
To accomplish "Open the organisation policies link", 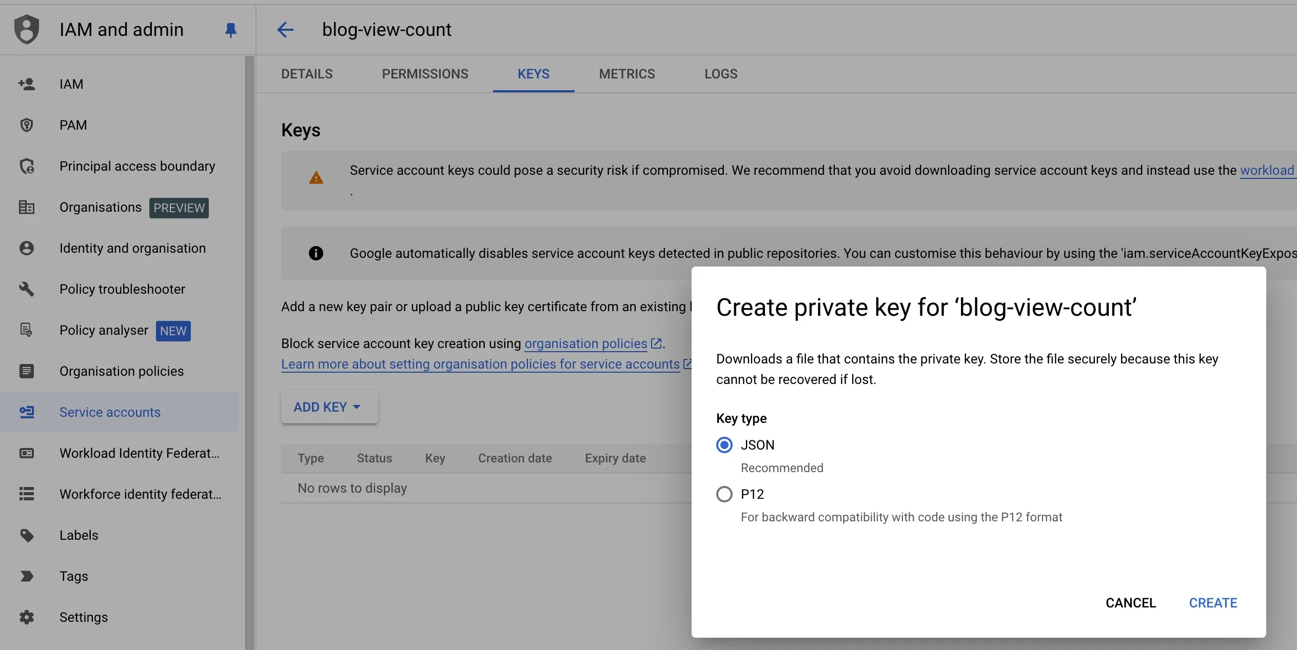I will [586, 343].
